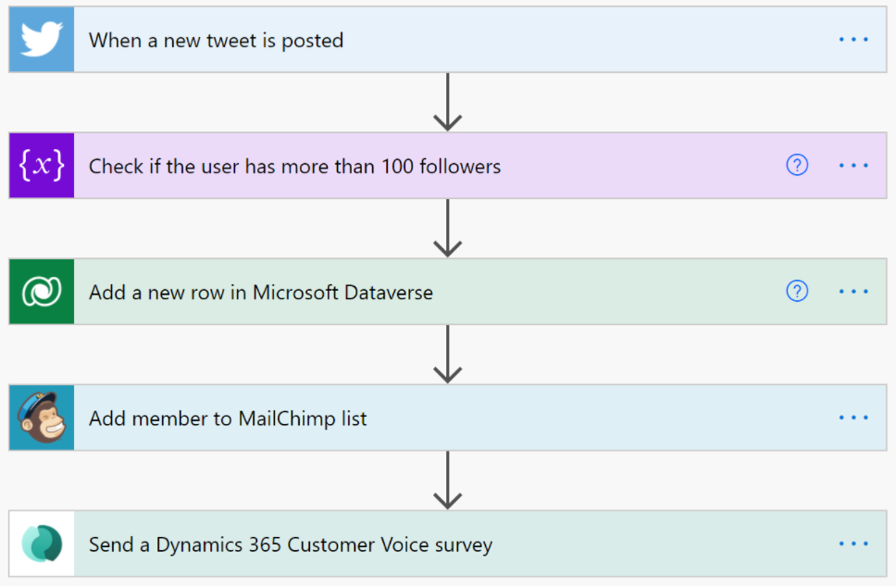The width and height of the screenshot is (896, 588).
Task: Expand the "When a new tweet is posted" trigger
Action: coord(216,40)
